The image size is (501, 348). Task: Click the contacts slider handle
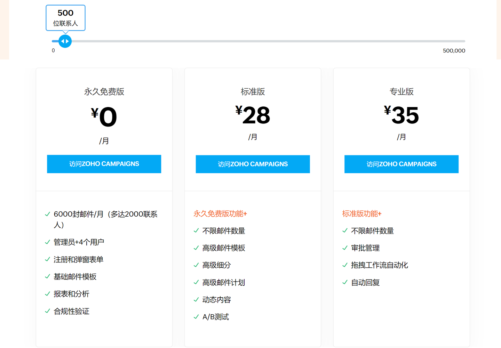click(x=65, y=41)
